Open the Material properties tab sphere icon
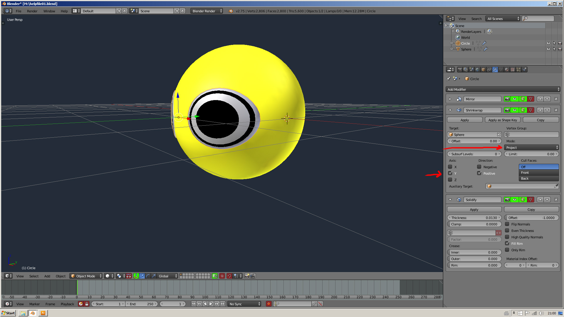The image size is (564, 317). [507, 70]
